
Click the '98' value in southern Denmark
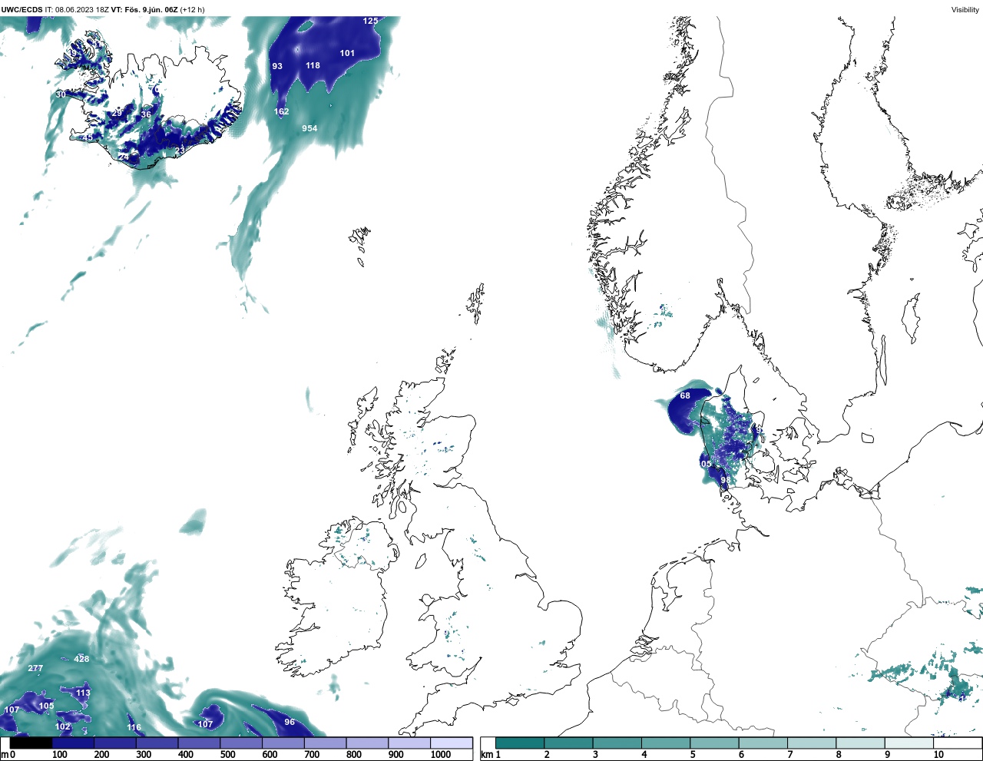click(725, 479)
